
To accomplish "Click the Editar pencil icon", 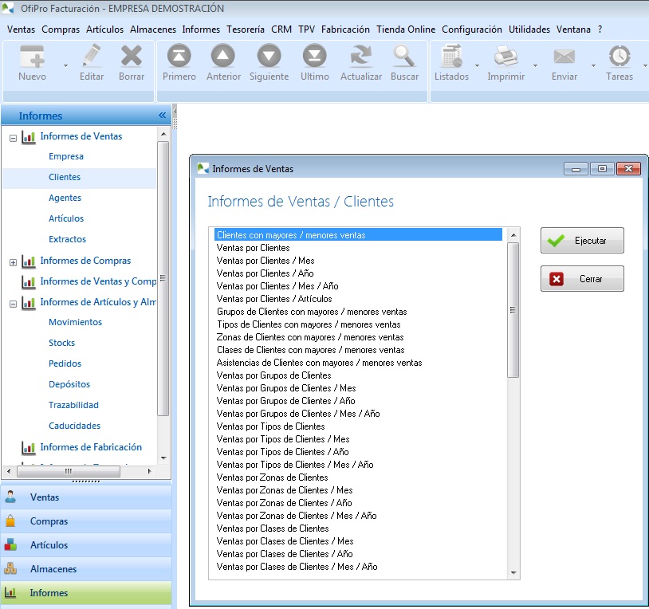I will pyautogui.click(x=92, y=57).
